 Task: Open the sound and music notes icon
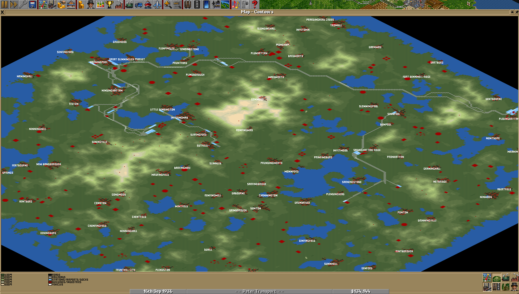pos(236,4)
